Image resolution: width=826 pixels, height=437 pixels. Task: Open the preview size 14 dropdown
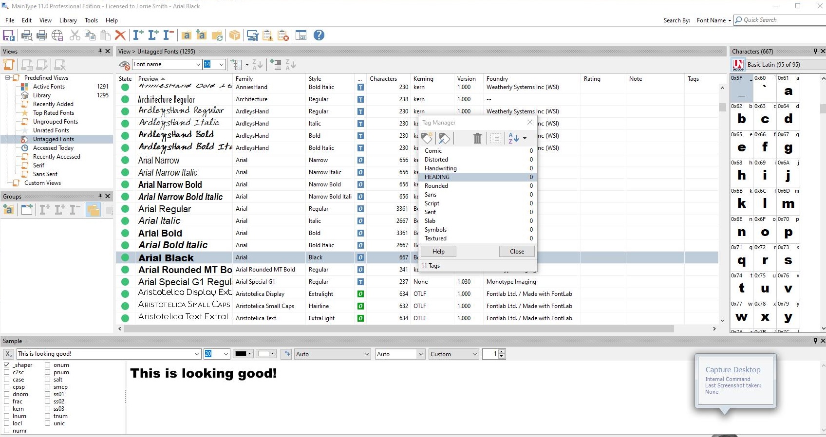click(x=222, y=64)
